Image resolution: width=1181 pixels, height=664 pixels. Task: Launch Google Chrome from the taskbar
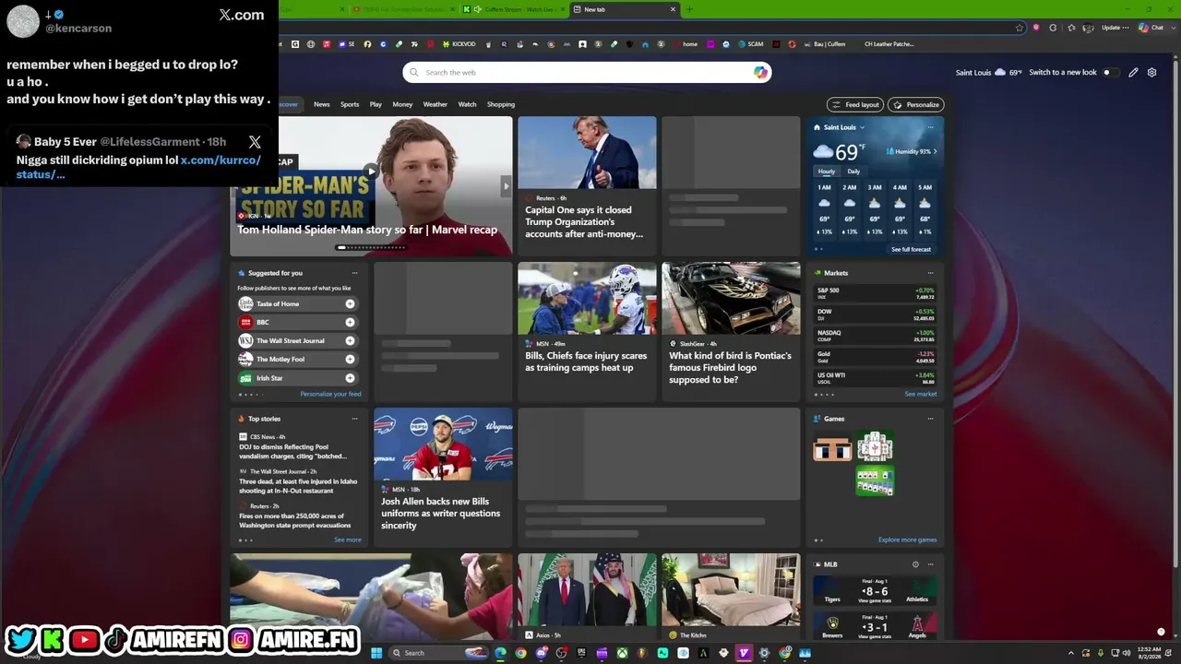pos(521,653)
